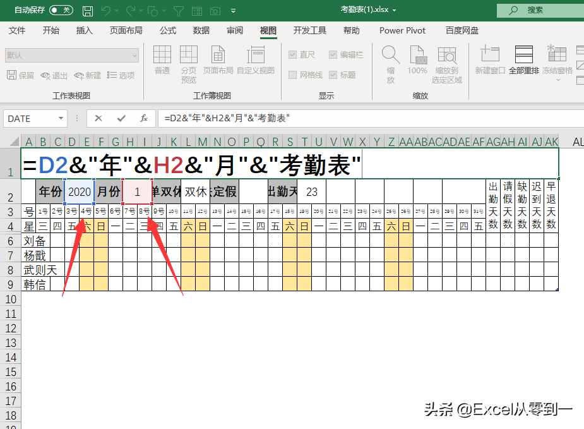
Task: Click the 搜索 search box
Action: pos(540,10)
